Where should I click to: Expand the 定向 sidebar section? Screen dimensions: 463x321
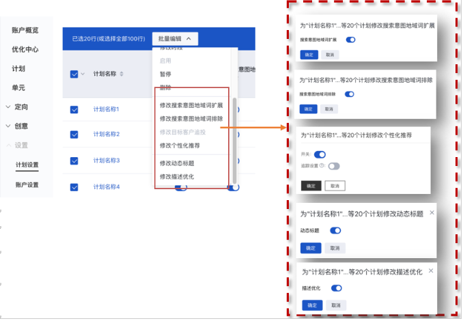(17, 107)
